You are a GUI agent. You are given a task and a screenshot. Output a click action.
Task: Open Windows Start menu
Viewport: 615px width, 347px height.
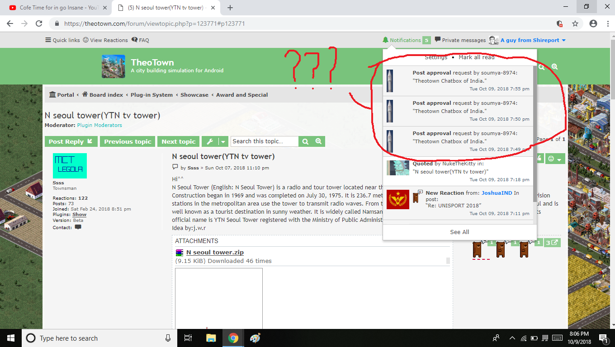tap(10, 338)
